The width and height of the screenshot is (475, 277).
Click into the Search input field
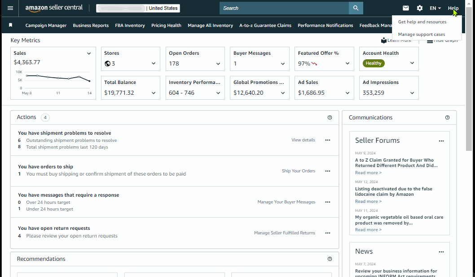284,8
